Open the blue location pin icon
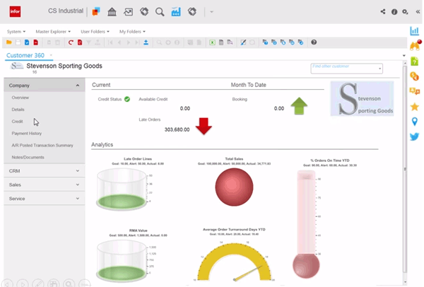 (414, 122)
